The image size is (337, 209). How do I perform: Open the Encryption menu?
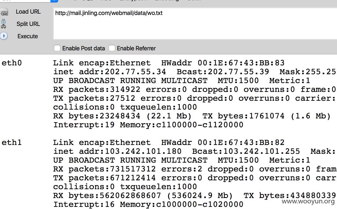[x=133, y=1]
